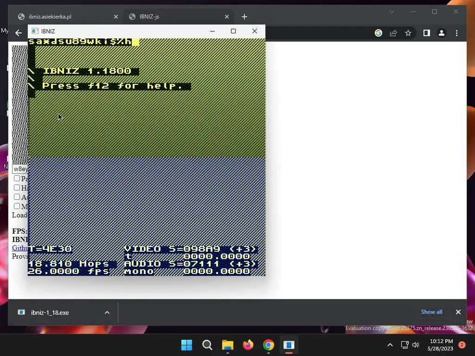Image resolution: width=475 pixels, height=356 pixels.
Task: Show all downloads
Action: pos(431,312)
